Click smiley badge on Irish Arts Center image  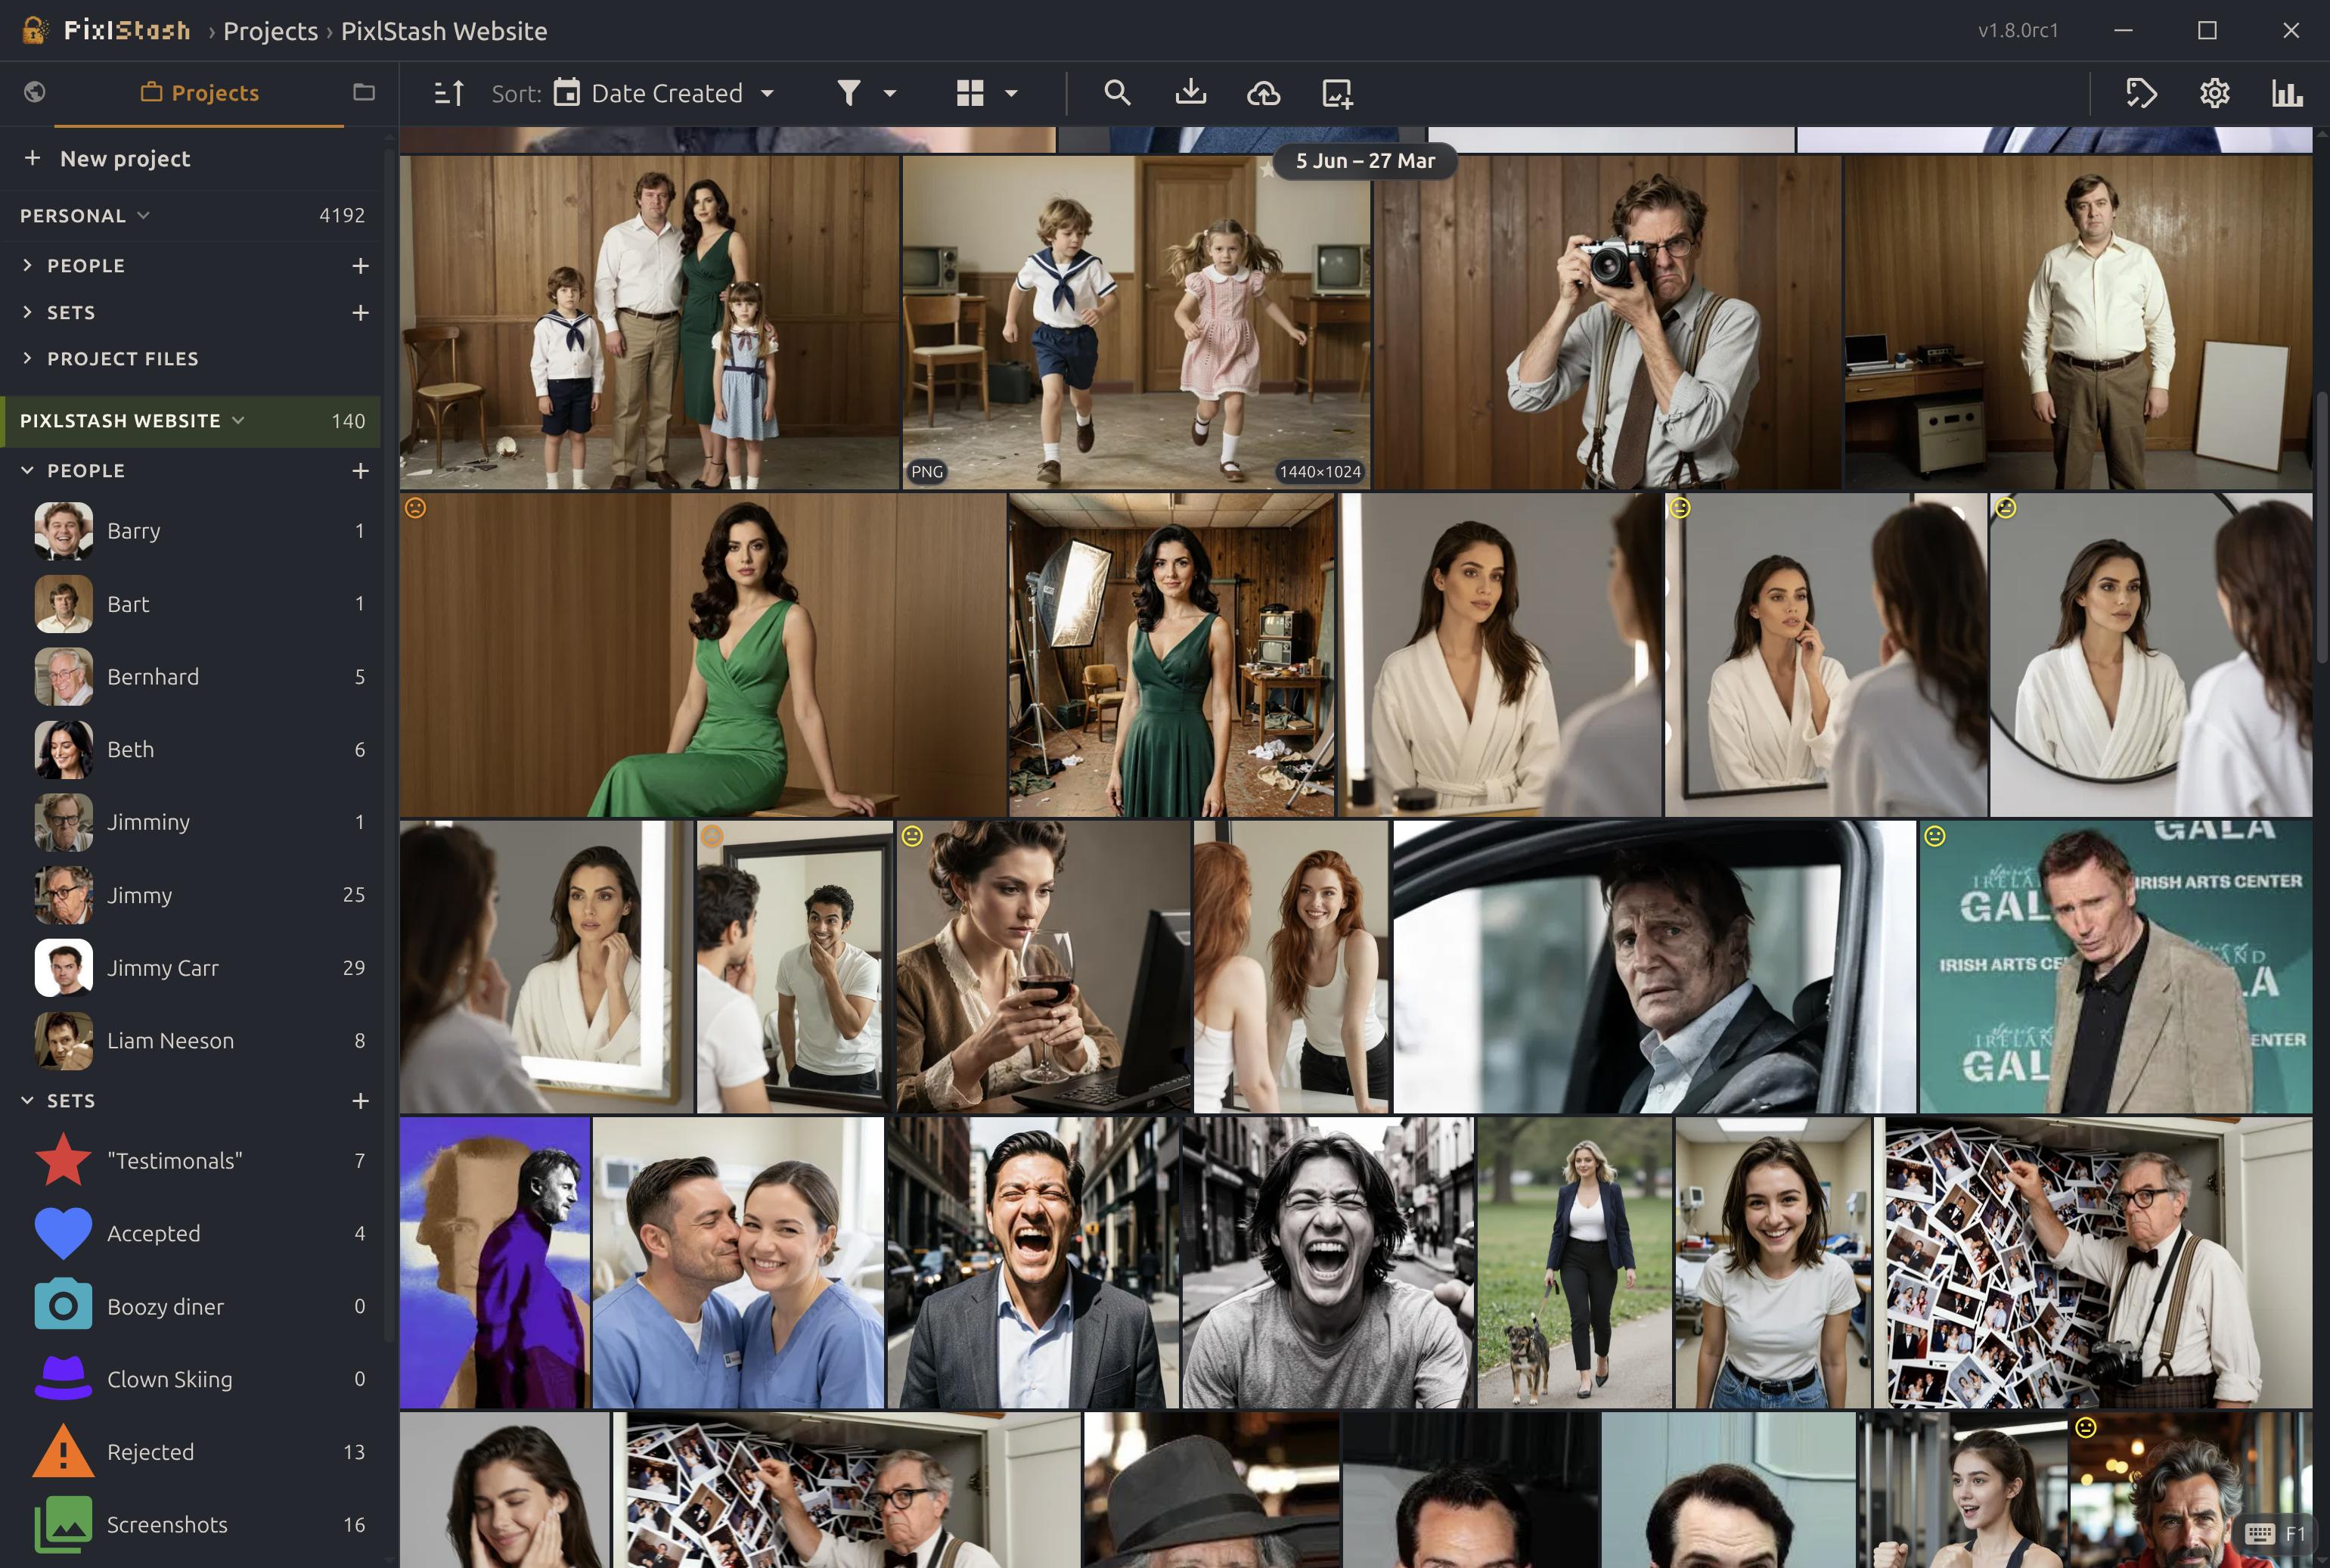[1935, 836]
